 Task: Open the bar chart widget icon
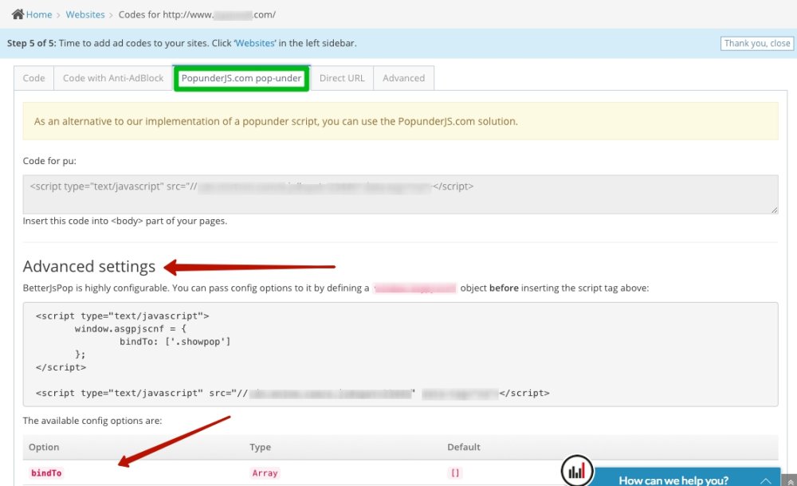coord(576,471)
